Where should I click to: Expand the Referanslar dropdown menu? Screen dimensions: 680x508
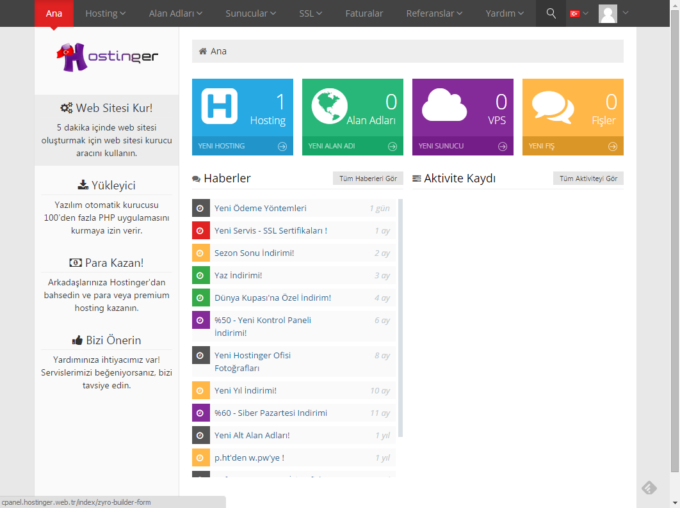[434, 13]
